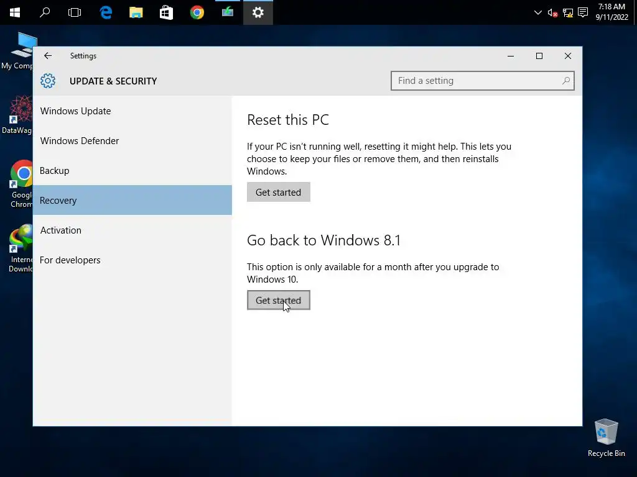Open the Windows Store taskbar icon
This screenshot has height=477, width=637.
[166, 12]
